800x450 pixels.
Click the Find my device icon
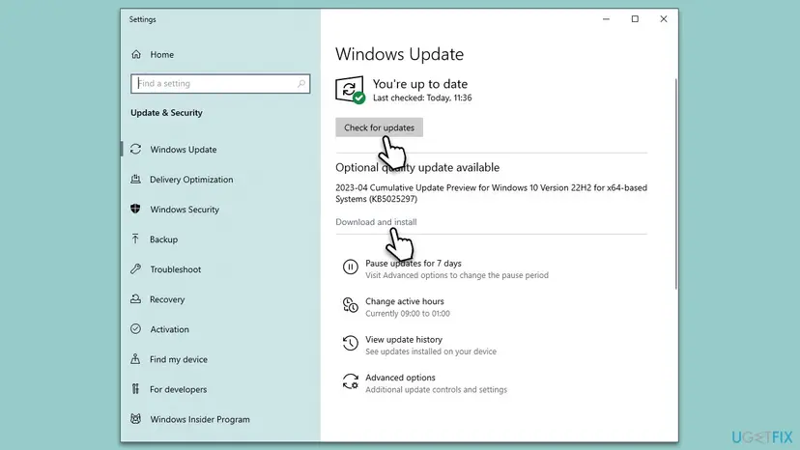click(135, 358)
